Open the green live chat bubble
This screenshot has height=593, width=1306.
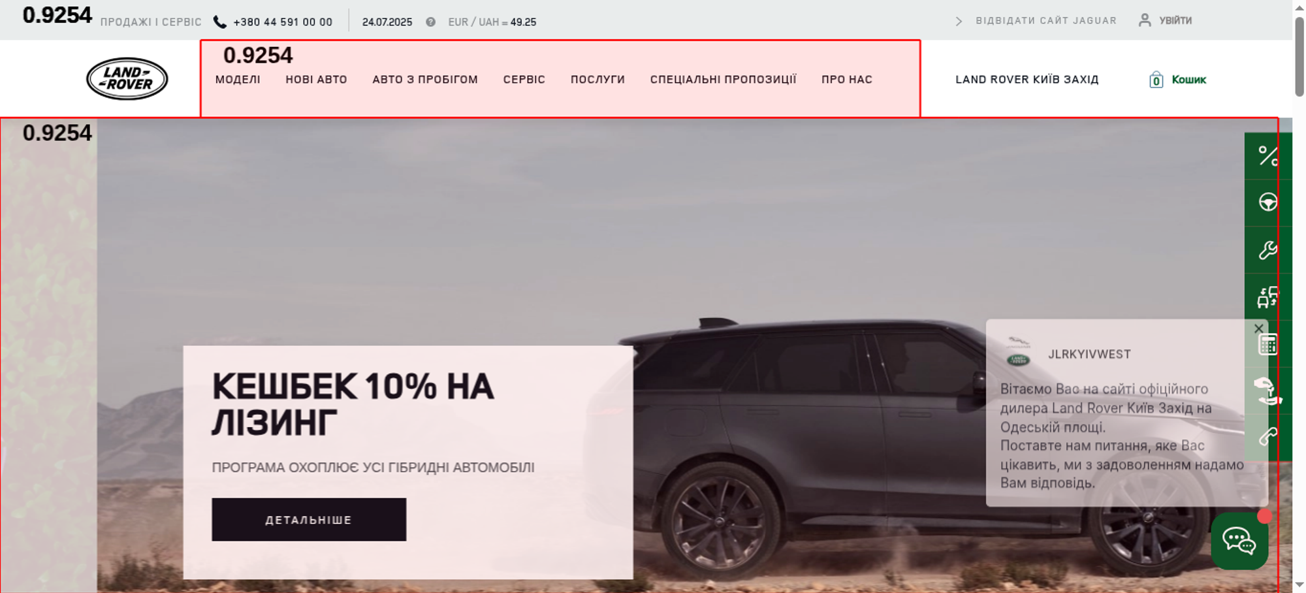pyautogui.click(x=1239, y=541)
